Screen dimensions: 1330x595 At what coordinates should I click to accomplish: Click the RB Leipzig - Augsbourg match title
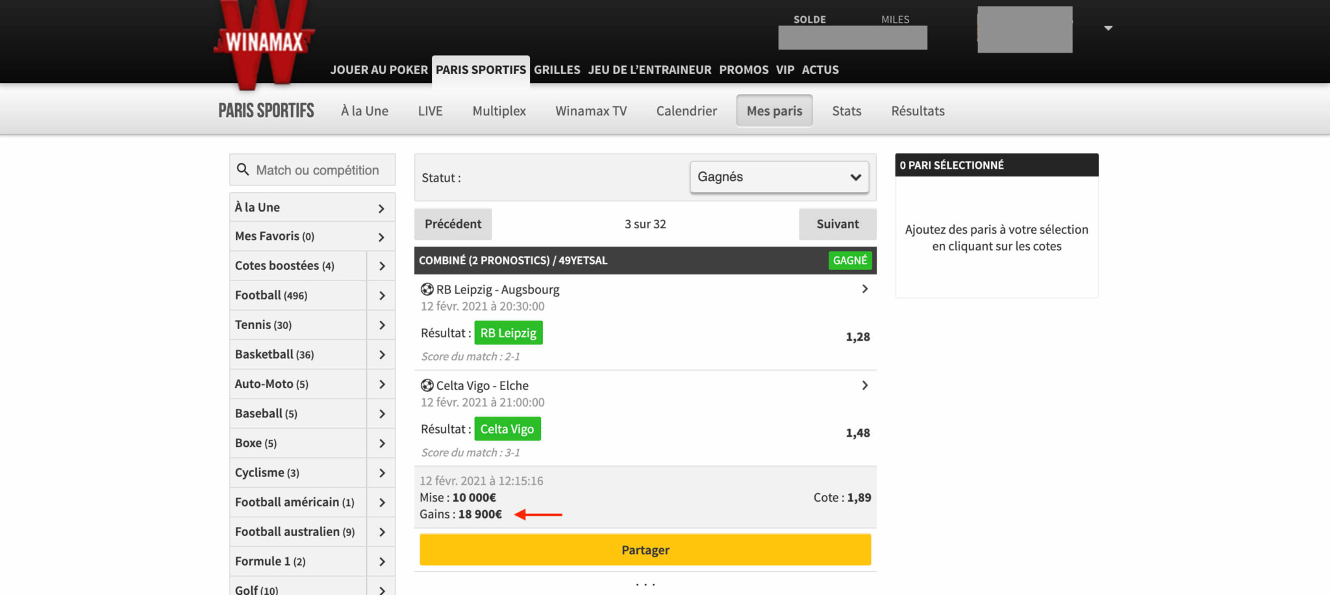pyautogui.click(x=497, y=289)
